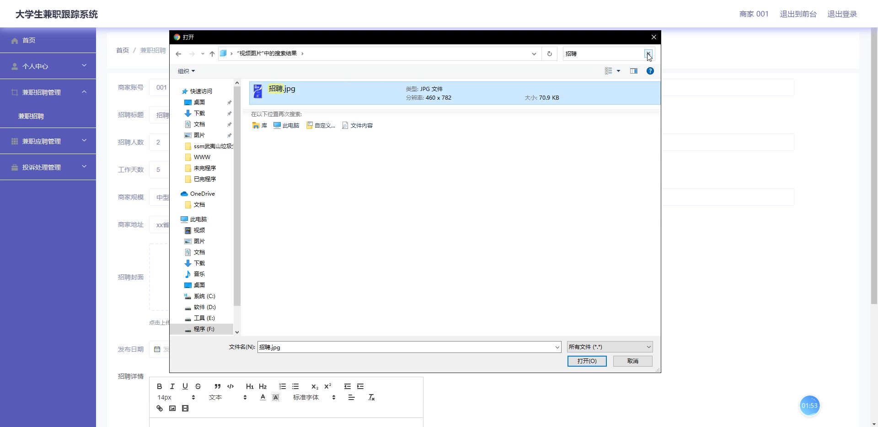The image size is (878, 427).
Task: Expand 投诉处理管理 sidebar menu
Action: [48, 167]
